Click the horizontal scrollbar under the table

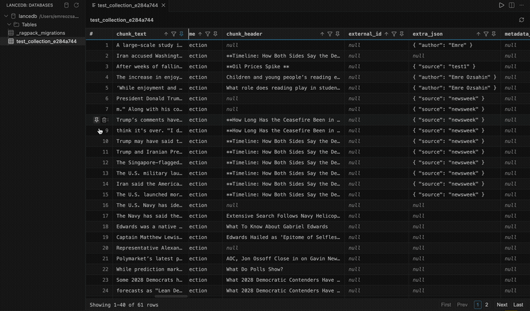[171, 296]
